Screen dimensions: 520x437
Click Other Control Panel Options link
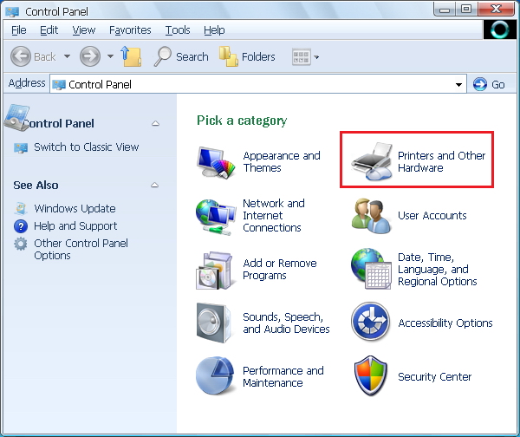click(x=81, y=249)
